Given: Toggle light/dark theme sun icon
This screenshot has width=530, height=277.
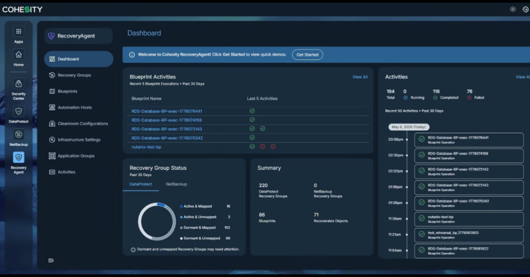Looking at the screenshot, I should click(x=513, y=9).
